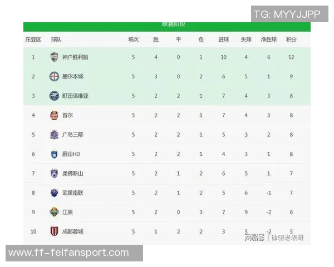Click the TG: MYYJJPP label
Viewport: 334px width, 267px height.
(x=287, y=14)
